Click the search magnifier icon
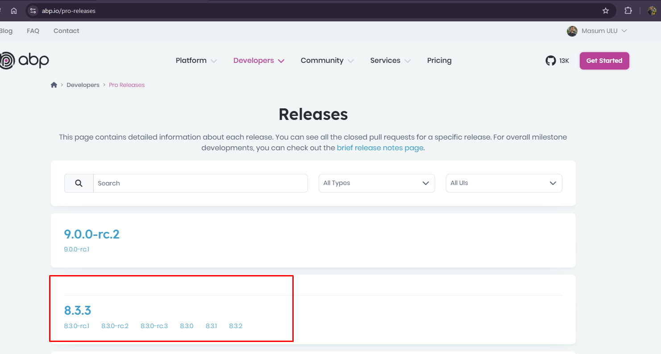 coord(79,183)
